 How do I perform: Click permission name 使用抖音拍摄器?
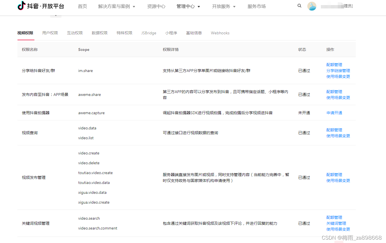click(36, 113)
